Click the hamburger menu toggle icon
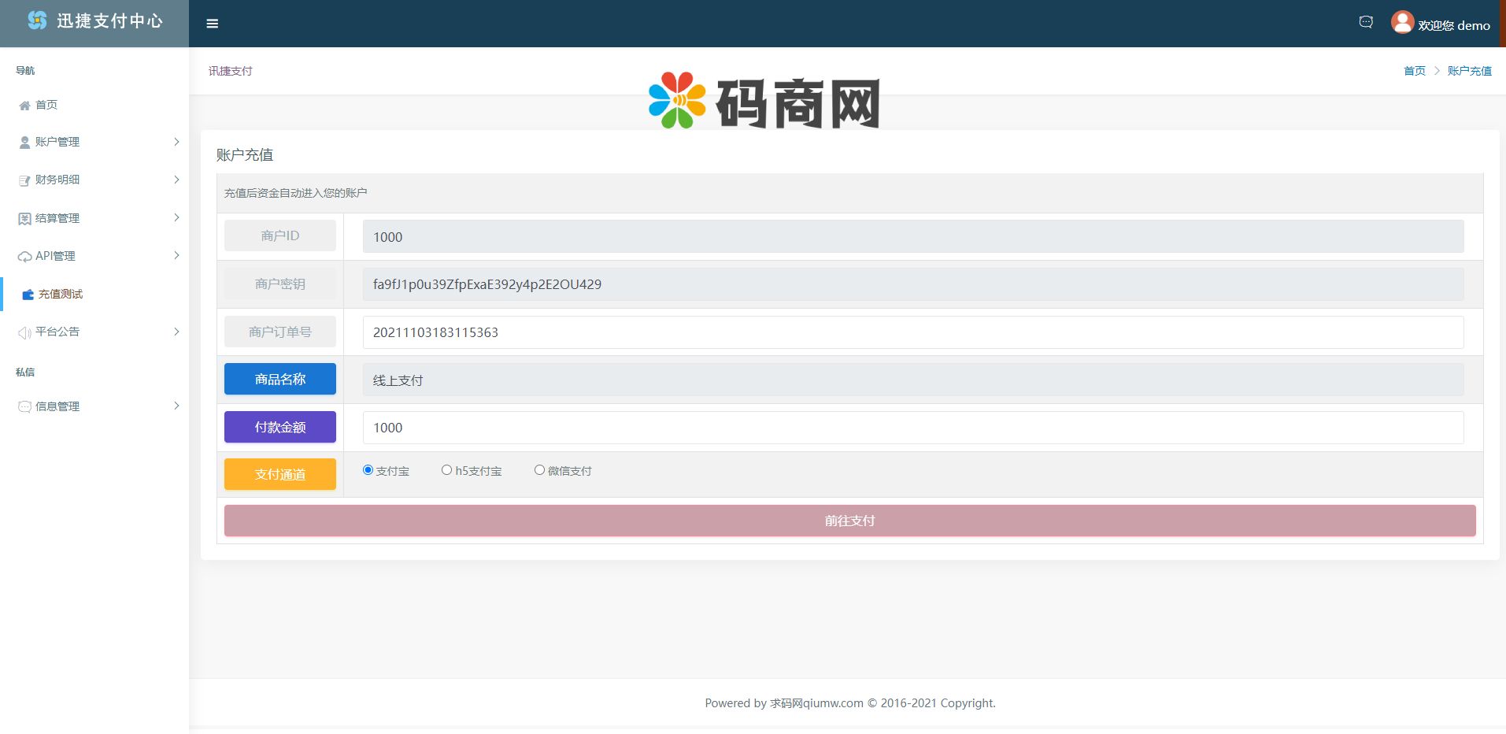This screenshot has width=1506, height=734. [x=212, y=24]
